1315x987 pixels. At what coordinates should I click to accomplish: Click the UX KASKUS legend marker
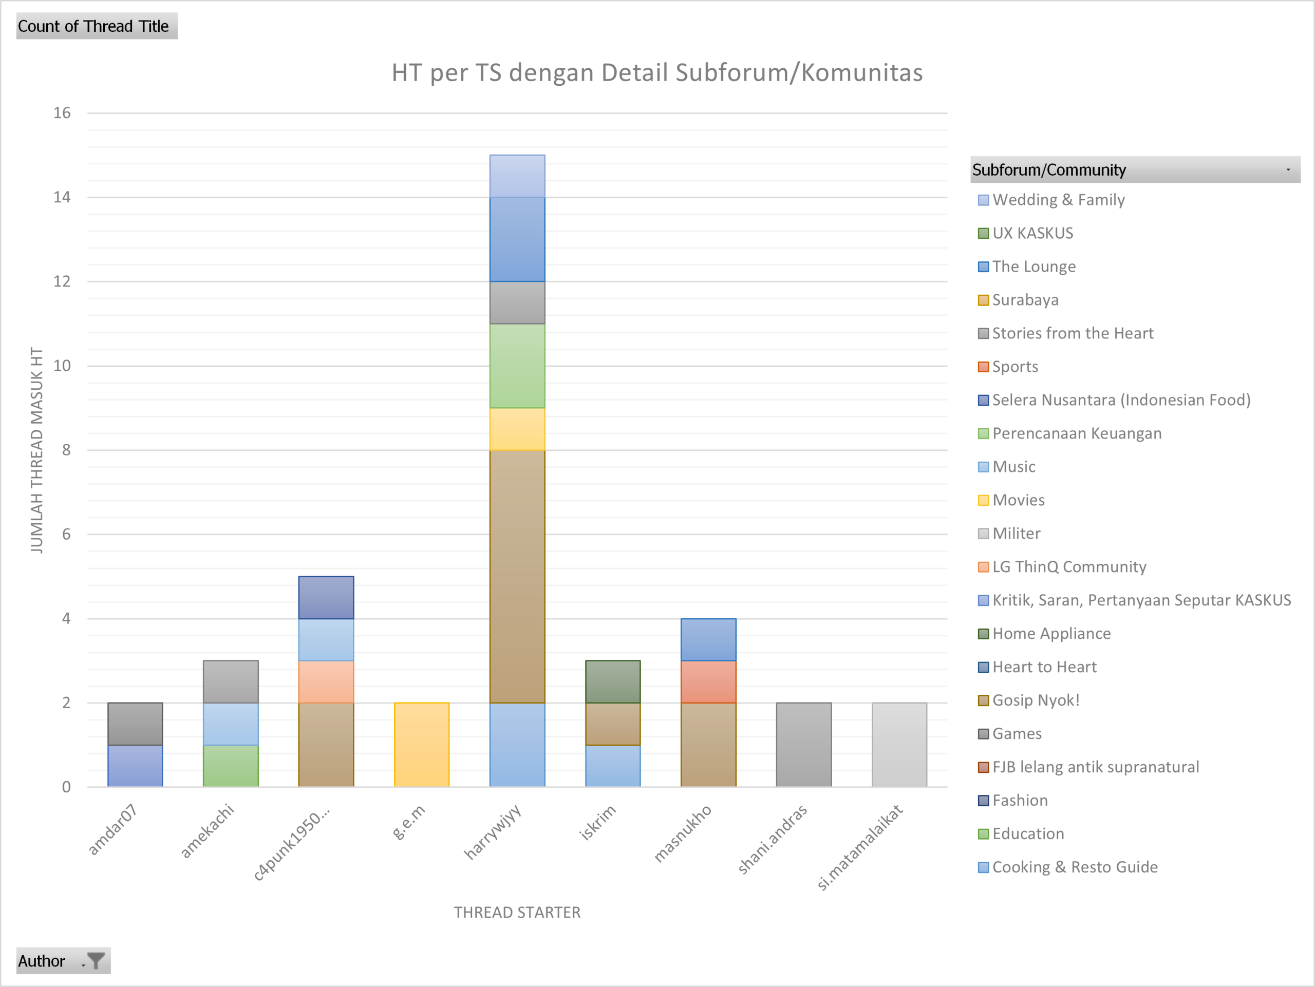point(983,234)
